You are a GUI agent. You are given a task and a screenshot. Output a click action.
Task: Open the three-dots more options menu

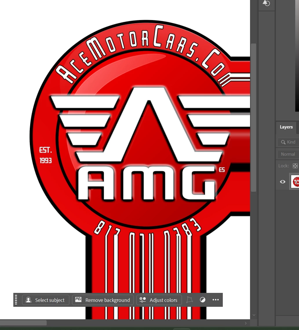pos(216,300)
